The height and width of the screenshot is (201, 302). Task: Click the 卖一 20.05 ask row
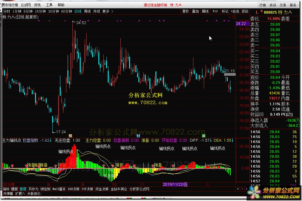tap(275, 45)
